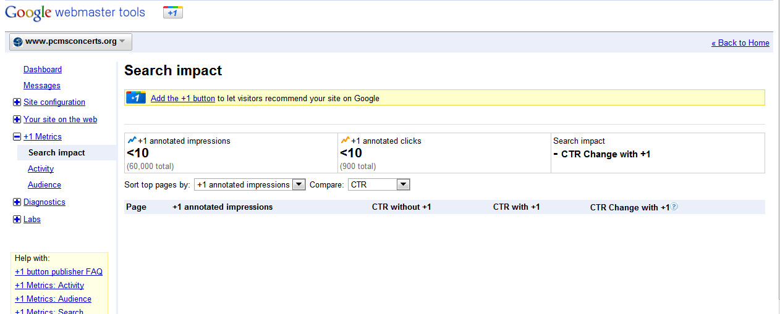
Task: Open the Messages page
Action: pos(42,86)
